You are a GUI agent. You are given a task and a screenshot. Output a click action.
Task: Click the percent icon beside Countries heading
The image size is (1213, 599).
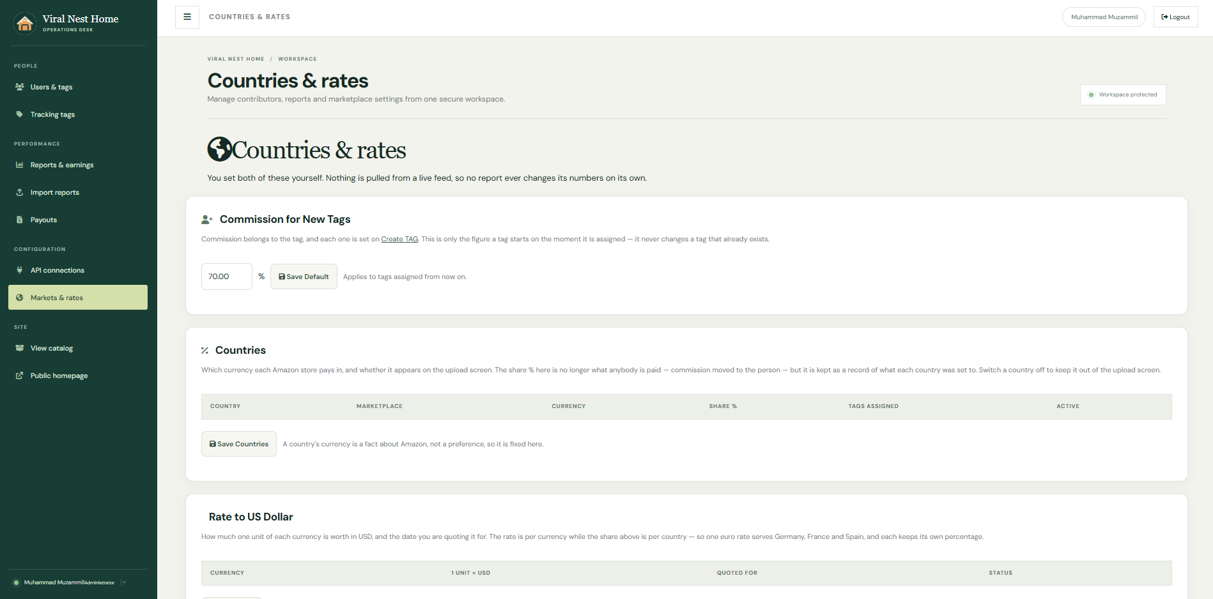click(205, 351)
